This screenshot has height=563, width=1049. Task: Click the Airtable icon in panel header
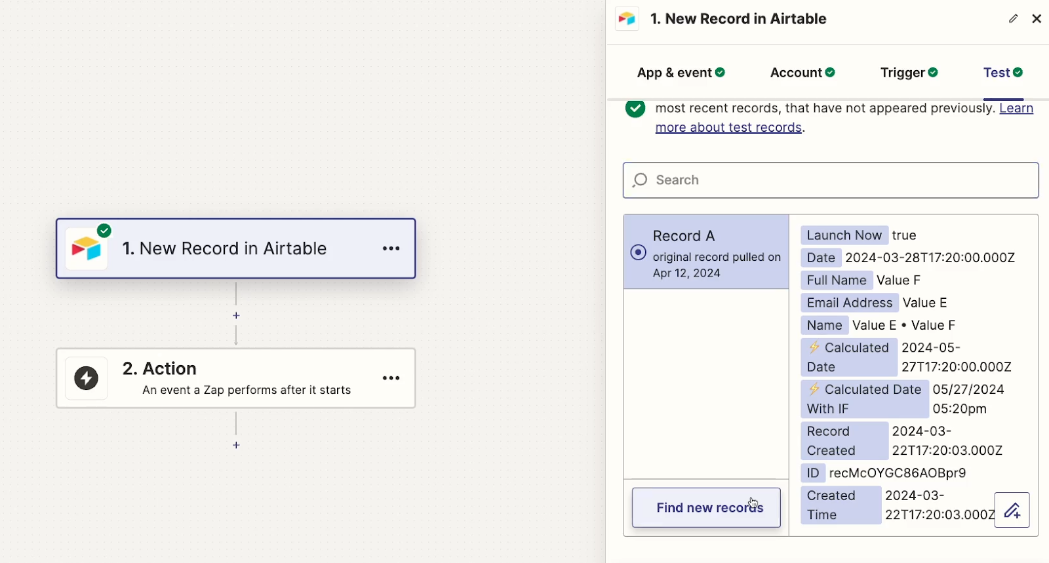click(627, 19)
